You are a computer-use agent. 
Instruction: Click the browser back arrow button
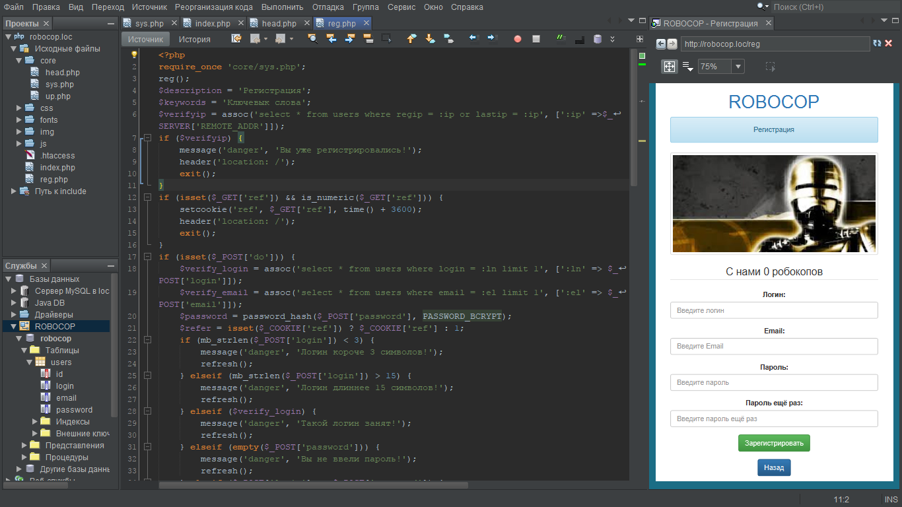(660, 44)
